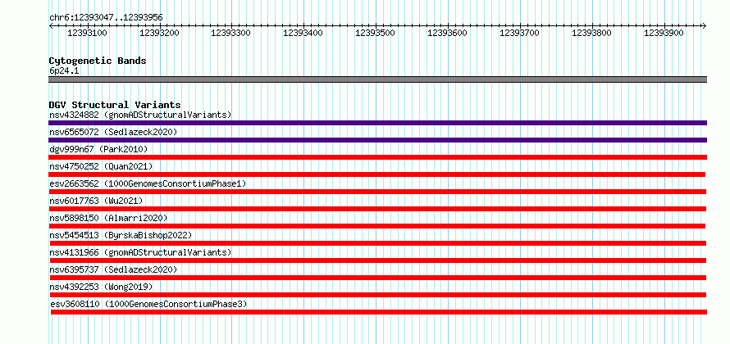The image size is (730, 344).
Task: Click the DGV Structural Variants track title
Action: (x=115, y=105)
